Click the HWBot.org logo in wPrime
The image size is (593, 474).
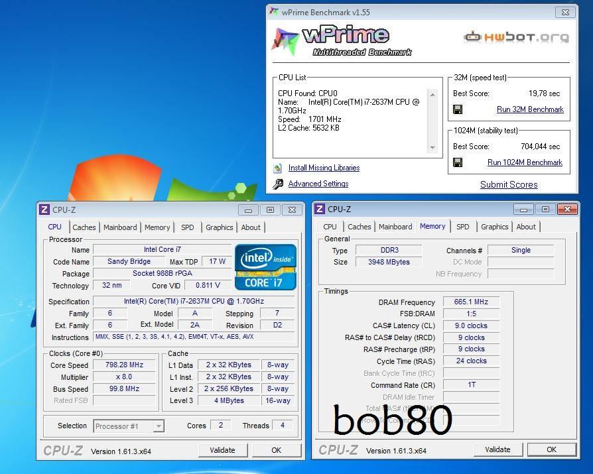click(x=517, y=36)
